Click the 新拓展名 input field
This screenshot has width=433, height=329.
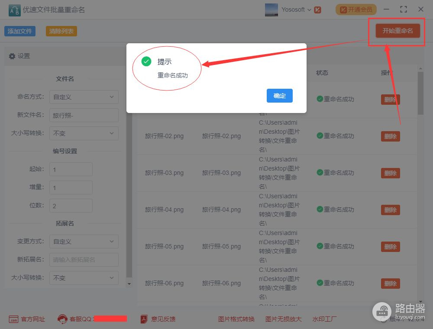(x=84, y=260)
